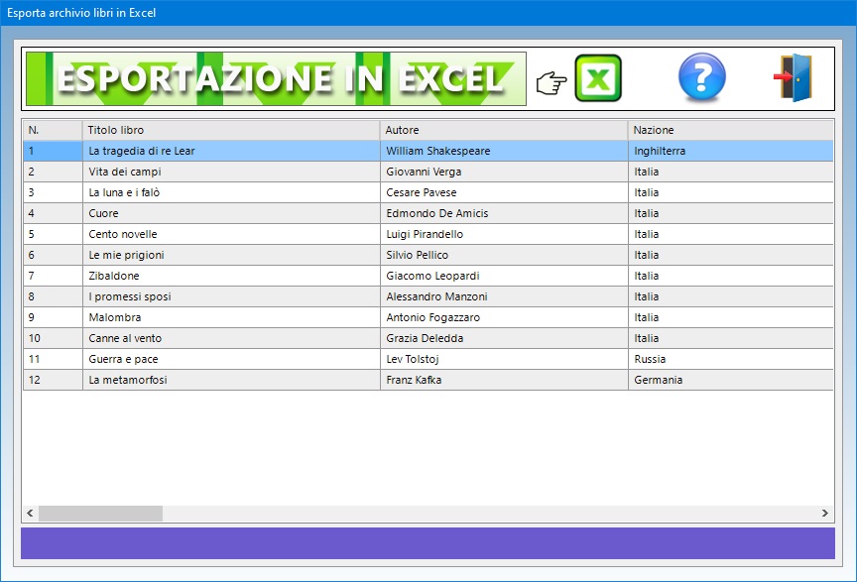
Task: Click the green Excel export icon
Action: click(597, 79)
